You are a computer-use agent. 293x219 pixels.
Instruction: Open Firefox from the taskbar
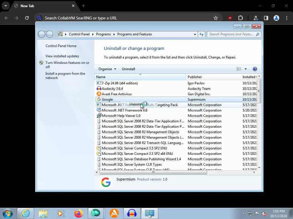point(79,213)
